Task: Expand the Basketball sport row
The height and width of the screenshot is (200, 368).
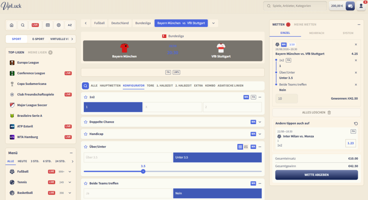Action: [x=70, y=193]
